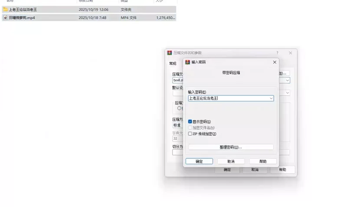This screenshot has height=207, width=347.
Task: Click 帮助 in the 压缩文件名和参数 window
Action: coord(283,169)
